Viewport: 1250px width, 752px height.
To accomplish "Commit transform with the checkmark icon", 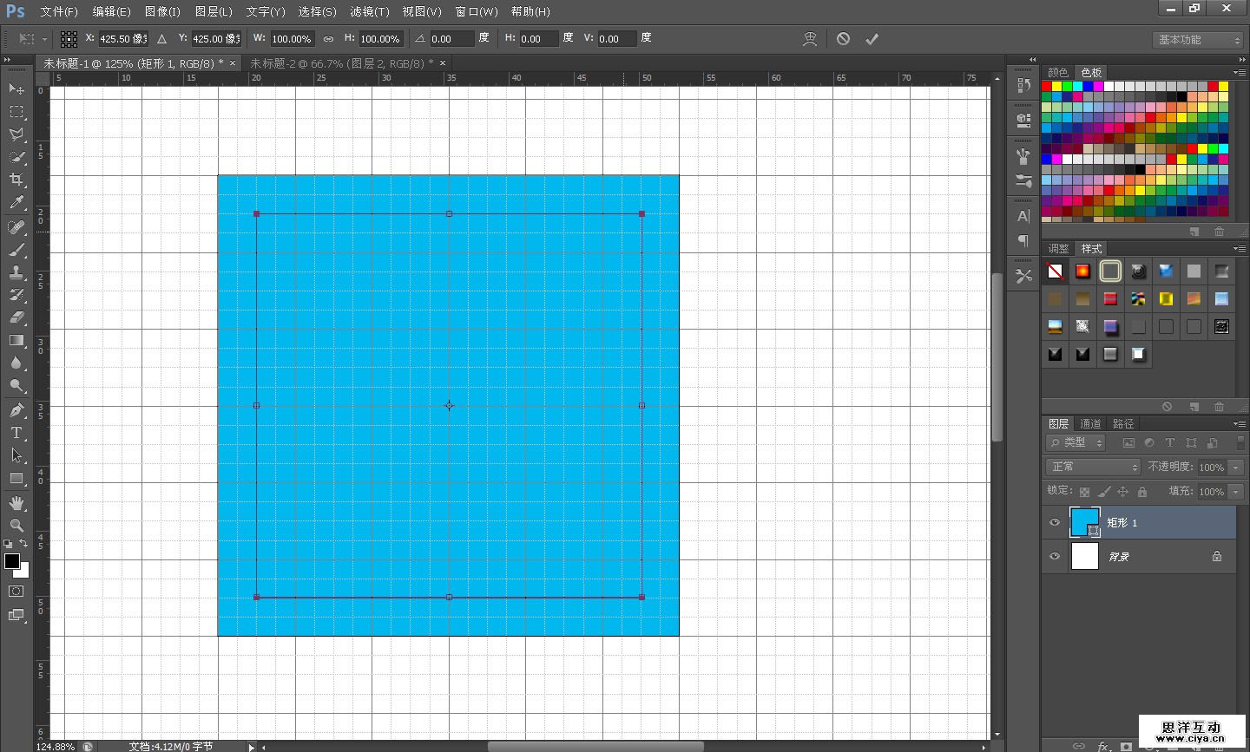I will 872,39.
